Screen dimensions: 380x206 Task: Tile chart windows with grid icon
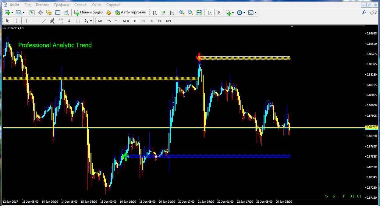(199, 12)
